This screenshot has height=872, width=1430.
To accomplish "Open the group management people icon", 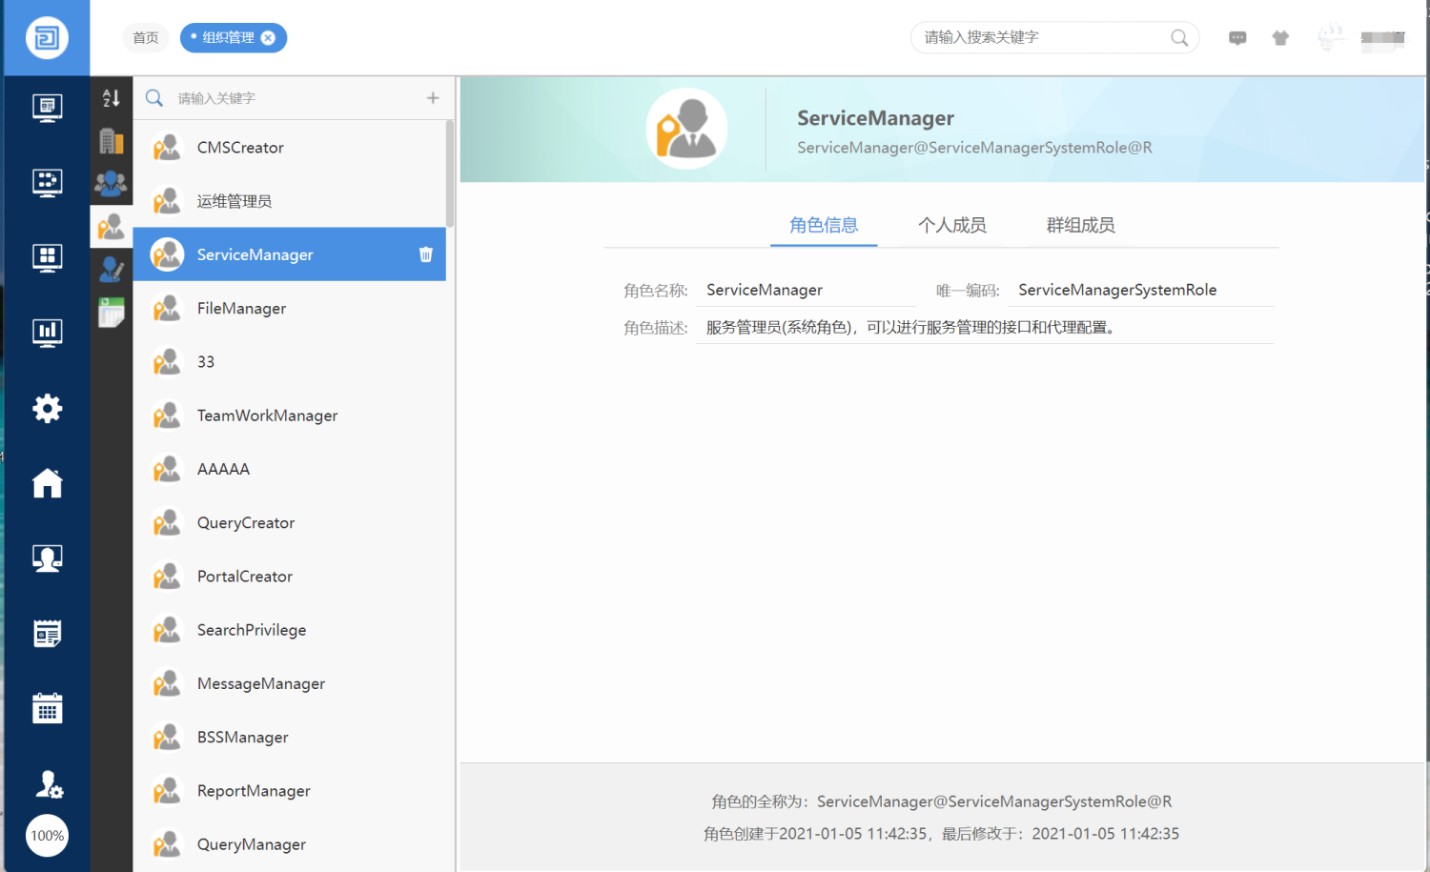I will tap(112, 182).
